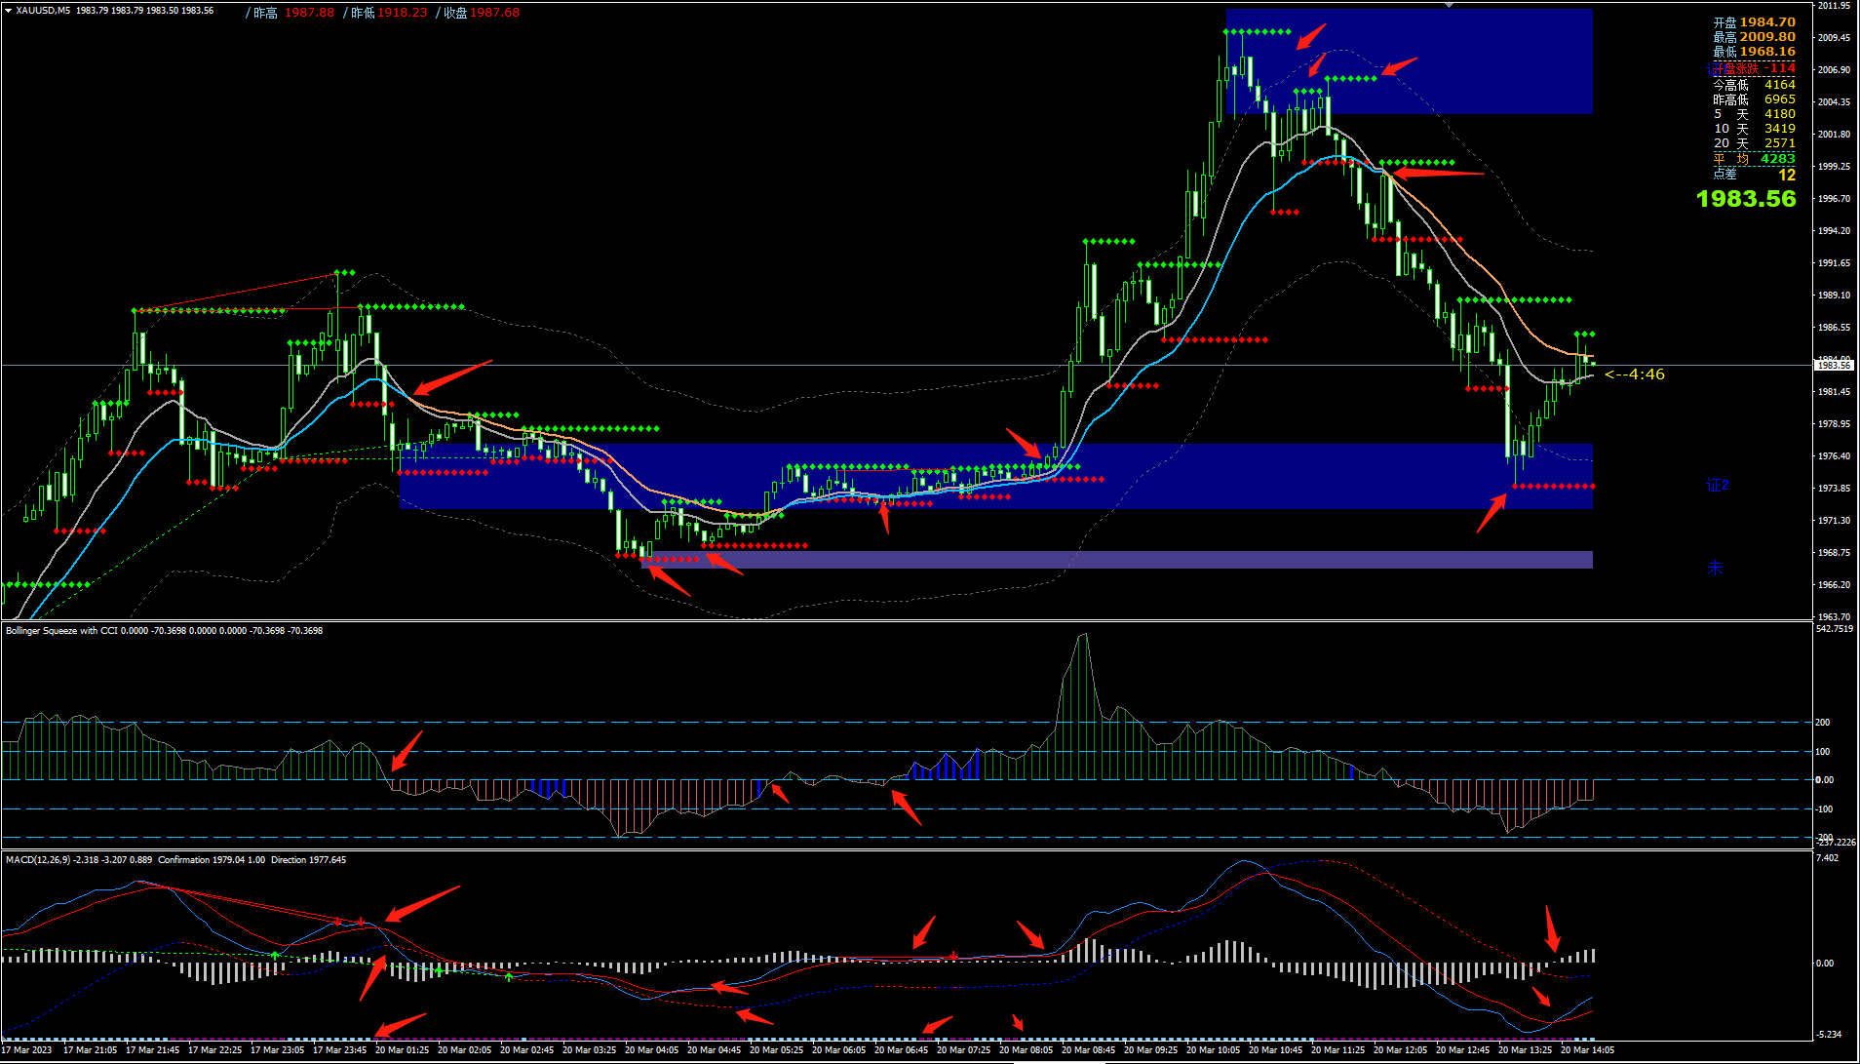The height and width of the screenshot is (1064, 1860).
Task: Open the chart menu triangle beside XAUUSD,M5
Action: (x=9, y=11)
